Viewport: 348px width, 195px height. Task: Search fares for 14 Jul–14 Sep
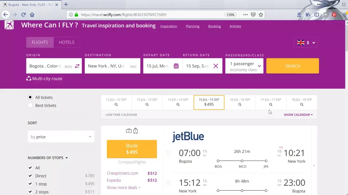tap(178, 102)
